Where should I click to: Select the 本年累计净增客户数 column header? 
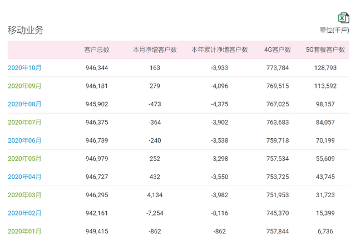[x=219, y=50]
